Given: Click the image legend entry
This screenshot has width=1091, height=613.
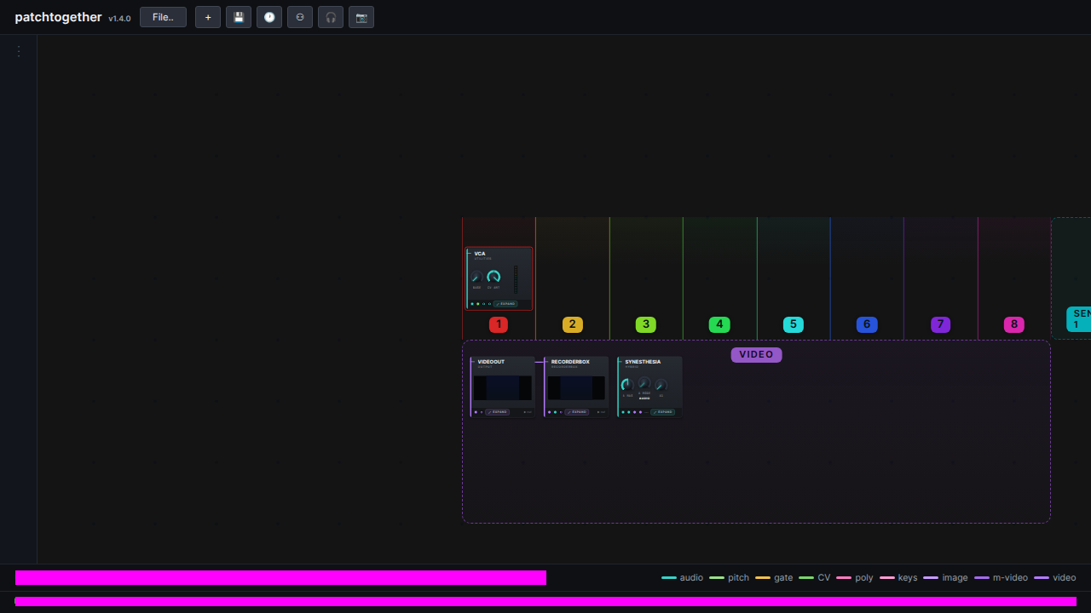Looking at the screenshot, I should click(945, 577).
